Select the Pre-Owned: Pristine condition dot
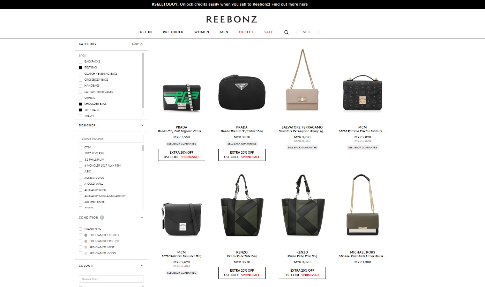 [86, 241]
